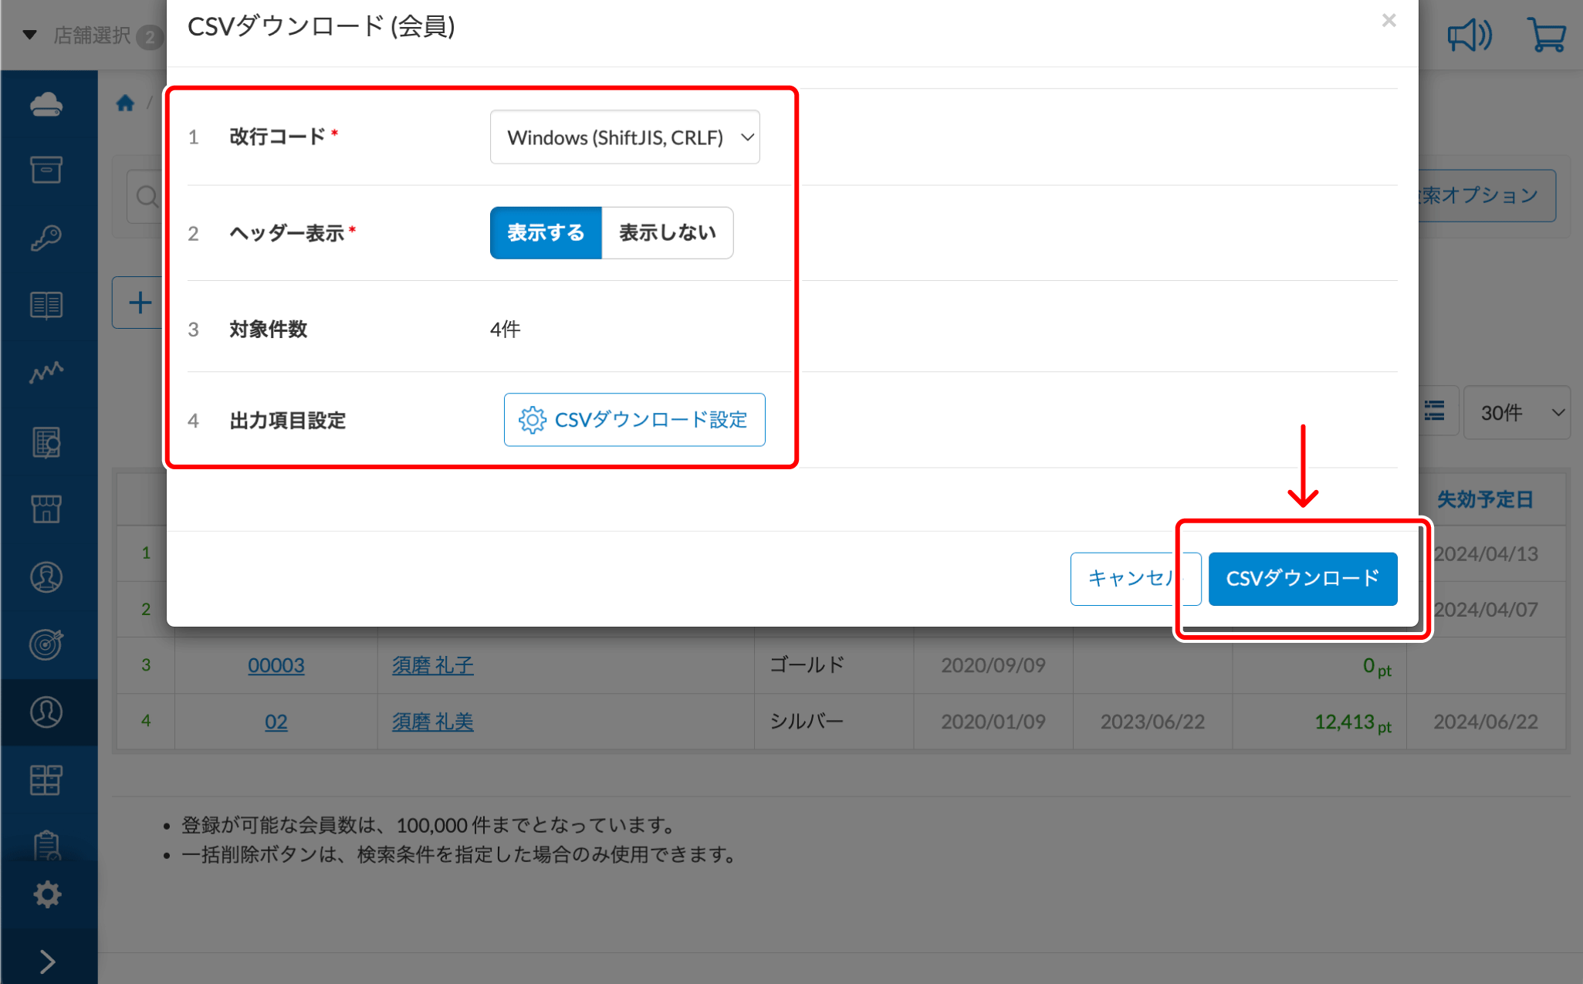
Task: Click the open book sidebar icon
Action: tap(46, 306)
